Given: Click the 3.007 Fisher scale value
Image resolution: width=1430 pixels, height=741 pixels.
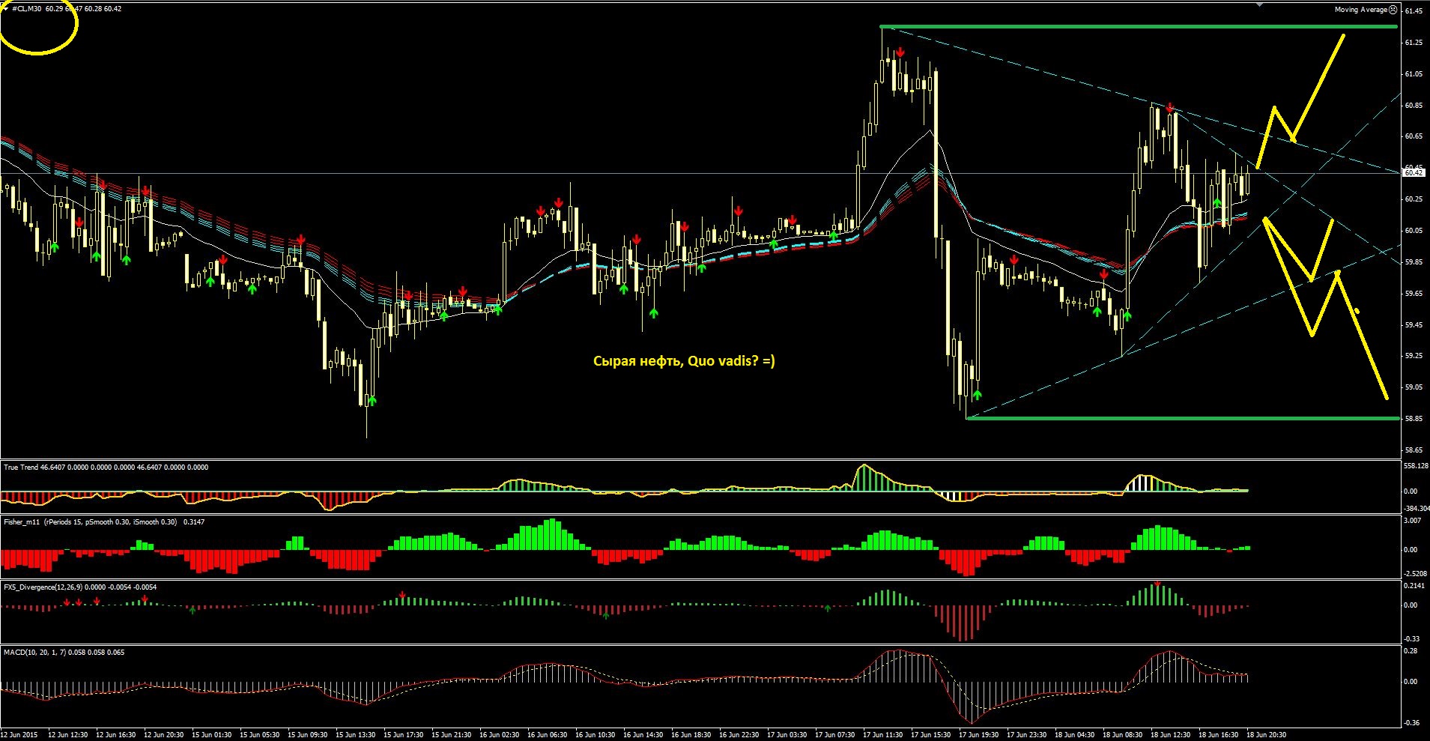Looking at the screenshot, I should click(x=1411, y=521).
